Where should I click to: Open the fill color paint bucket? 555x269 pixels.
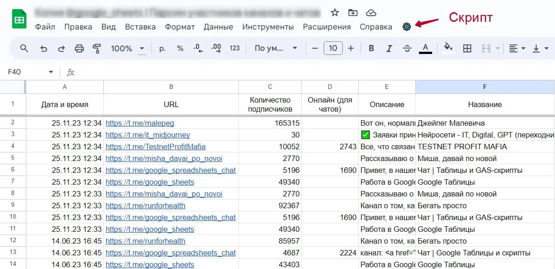pos(448,48)
